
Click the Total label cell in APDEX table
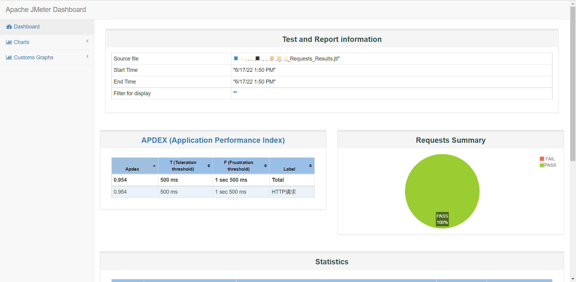coord(292,180)
